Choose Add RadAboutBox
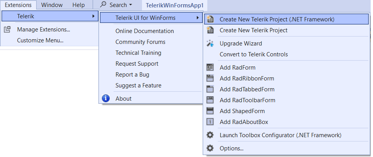Screen dimensions: 373x157 [x=286, y=122]
